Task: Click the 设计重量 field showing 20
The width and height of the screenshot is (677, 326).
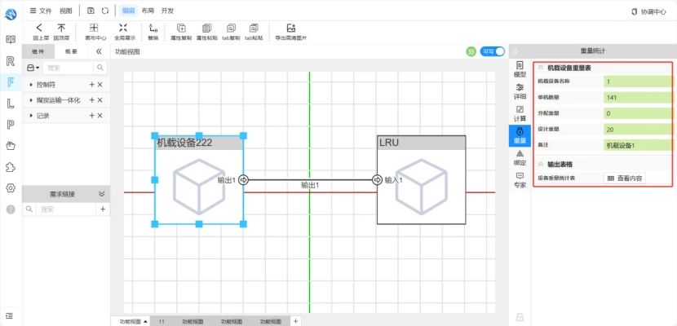Action: 638,130
